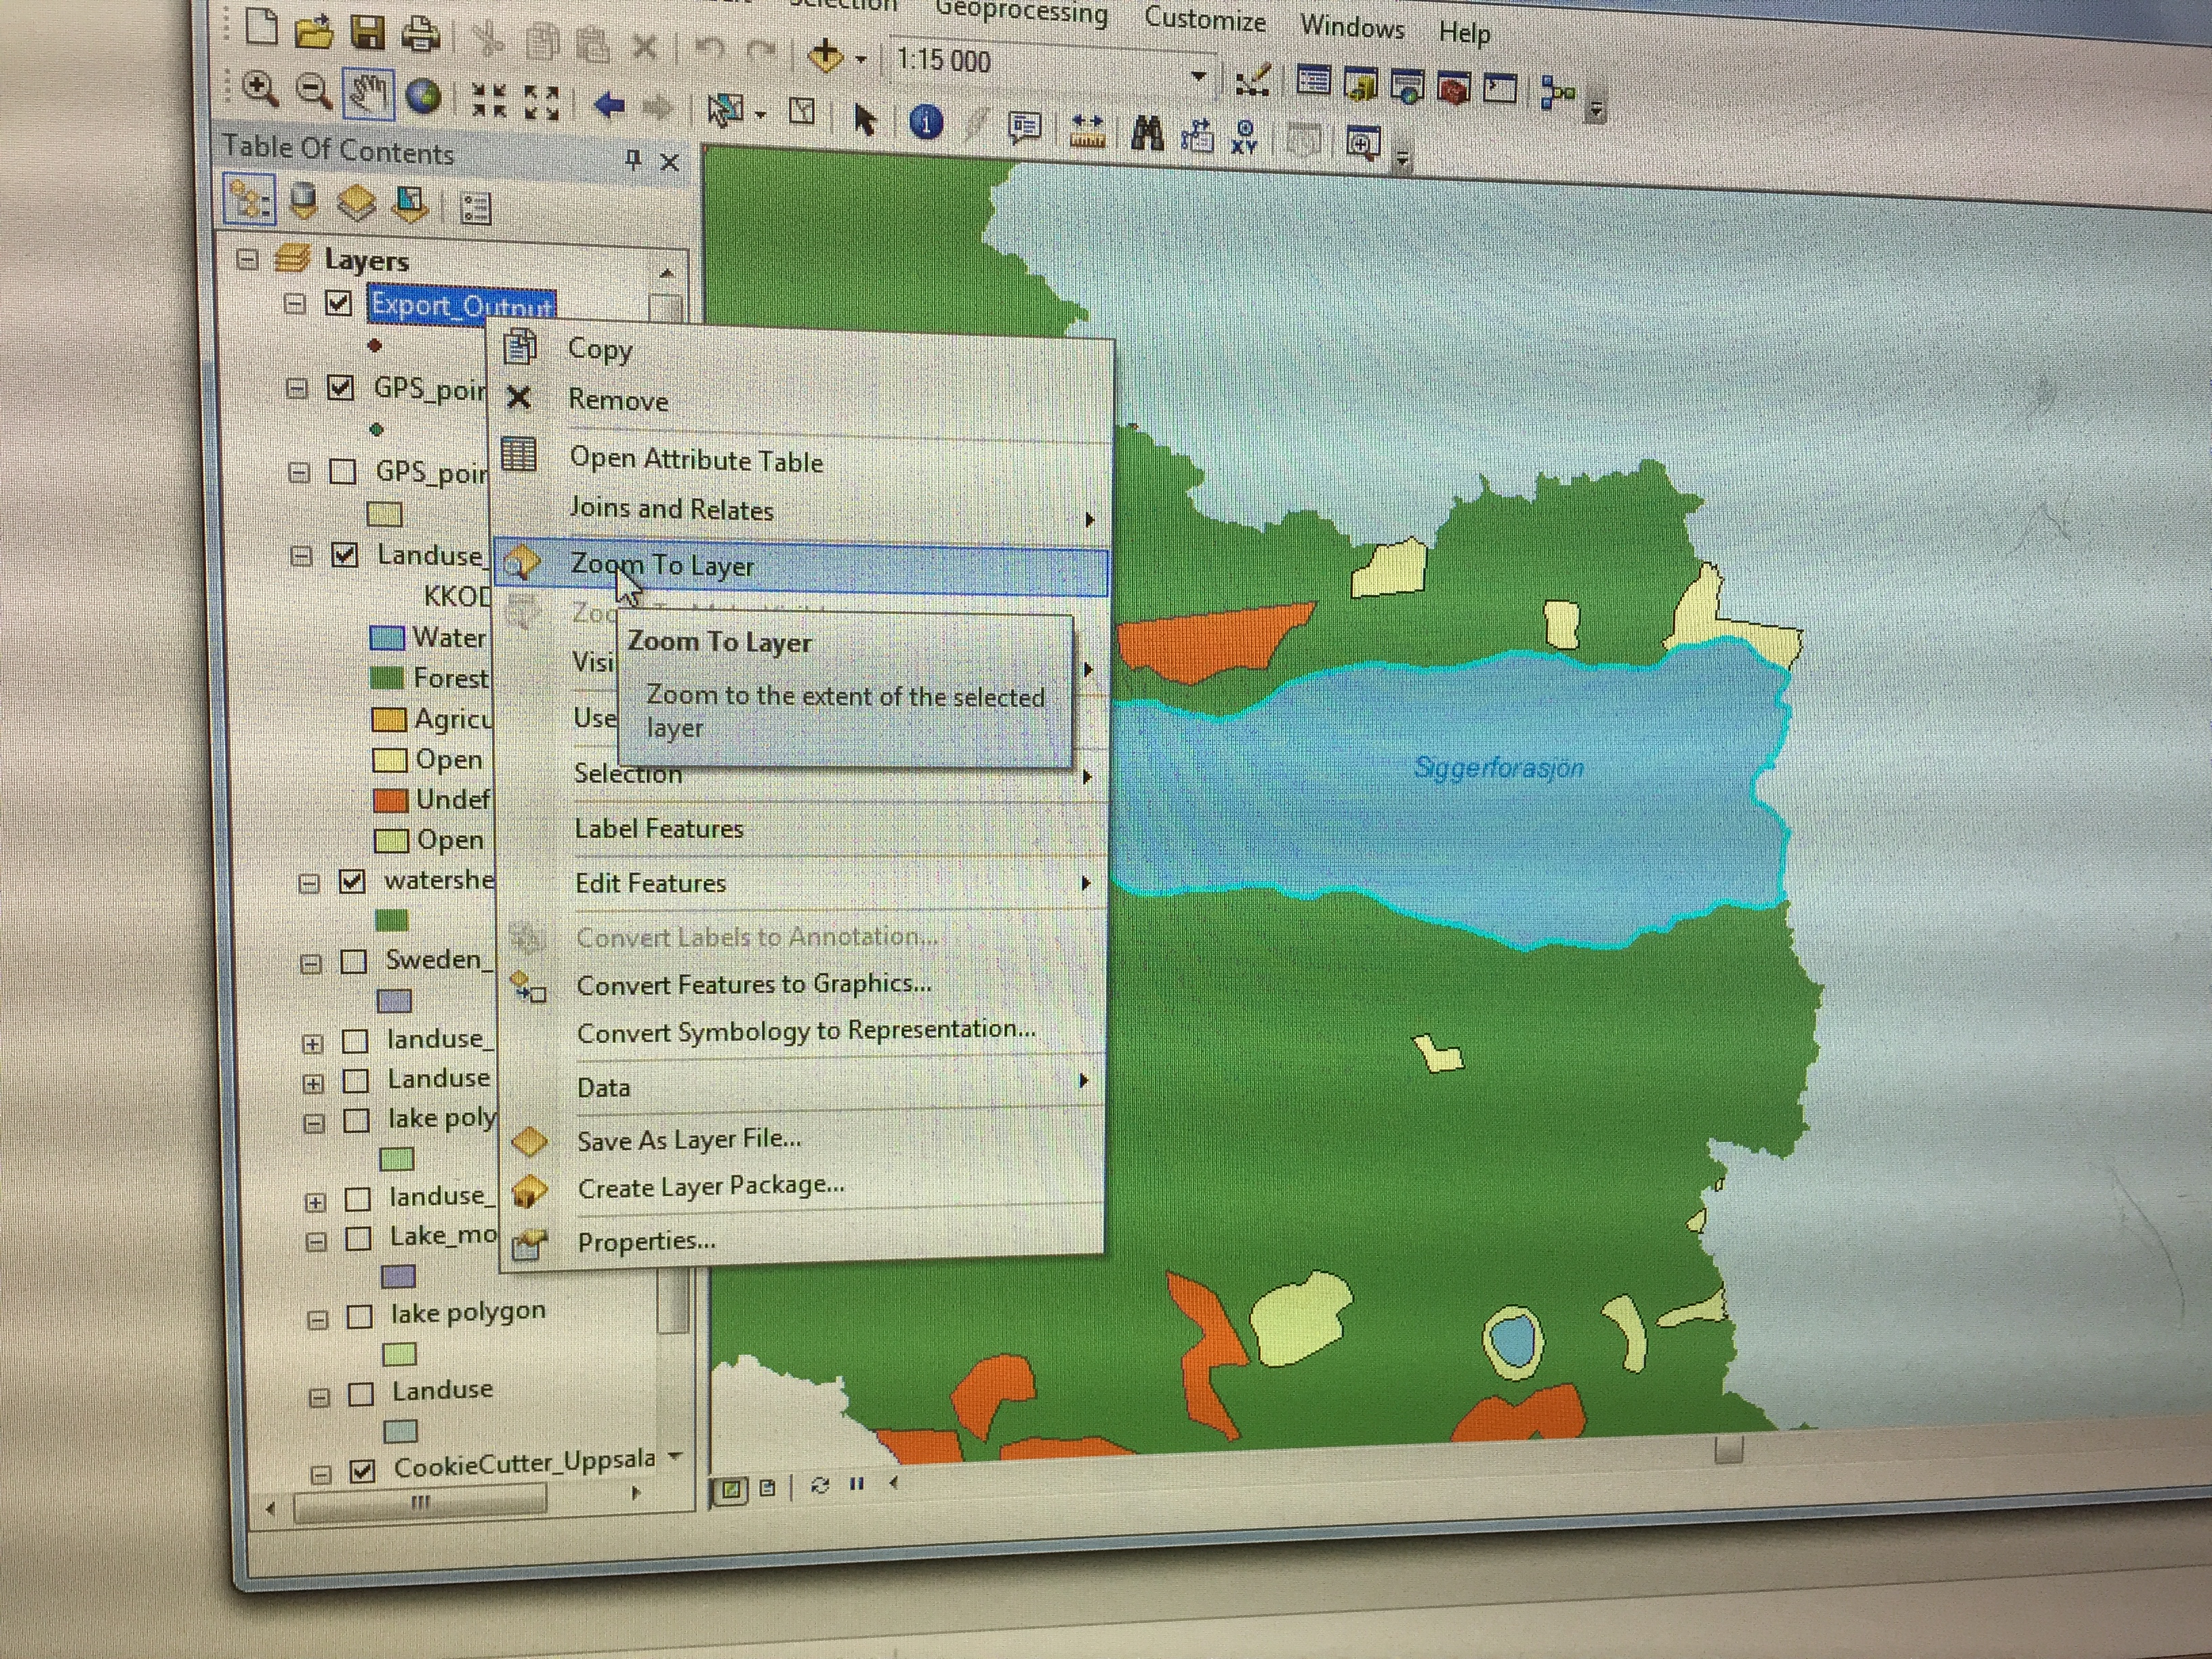Check the Lake_mo layer checkbox
The width and height of the screenshot is (2212, 1659).
tap(358, 1239)
